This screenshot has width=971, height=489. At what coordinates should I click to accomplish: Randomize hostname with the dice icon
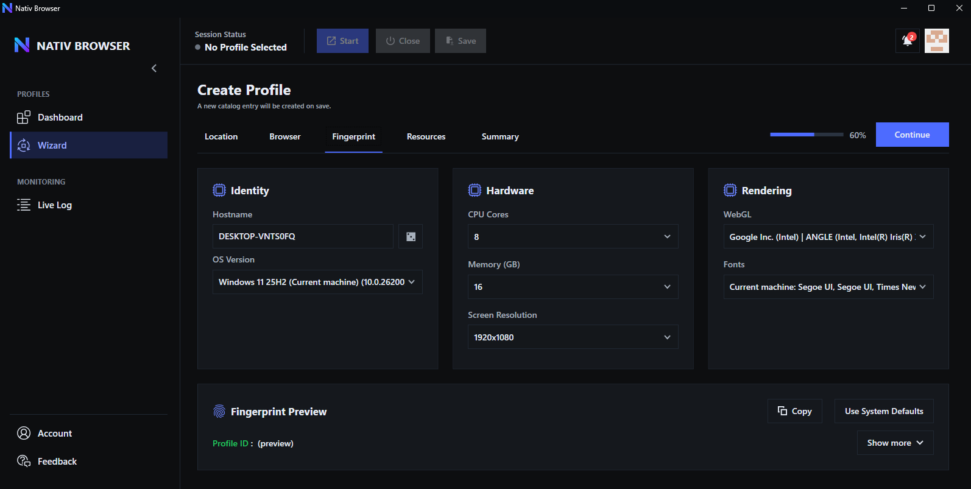tap(411, 236)
